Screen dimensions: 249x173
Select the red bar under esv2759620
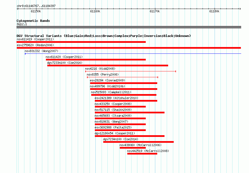pyautogui.click(x=129, y=48)
